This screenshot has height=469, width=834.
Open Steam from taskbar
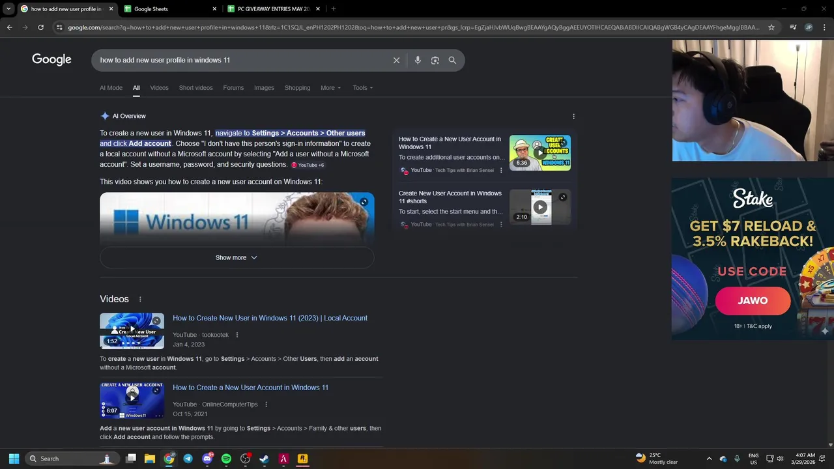click(265, 459)
